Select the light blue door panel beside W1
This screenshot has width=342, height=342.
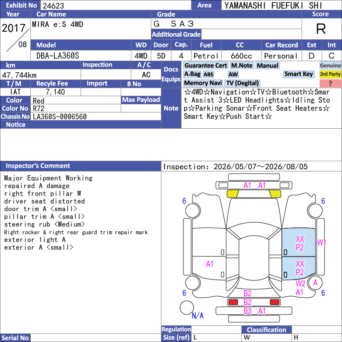298,242
